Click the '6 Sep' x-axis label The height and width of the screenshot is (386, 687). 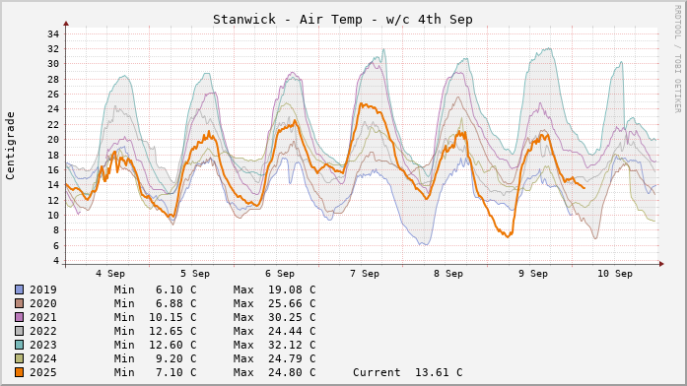point(280,274)
